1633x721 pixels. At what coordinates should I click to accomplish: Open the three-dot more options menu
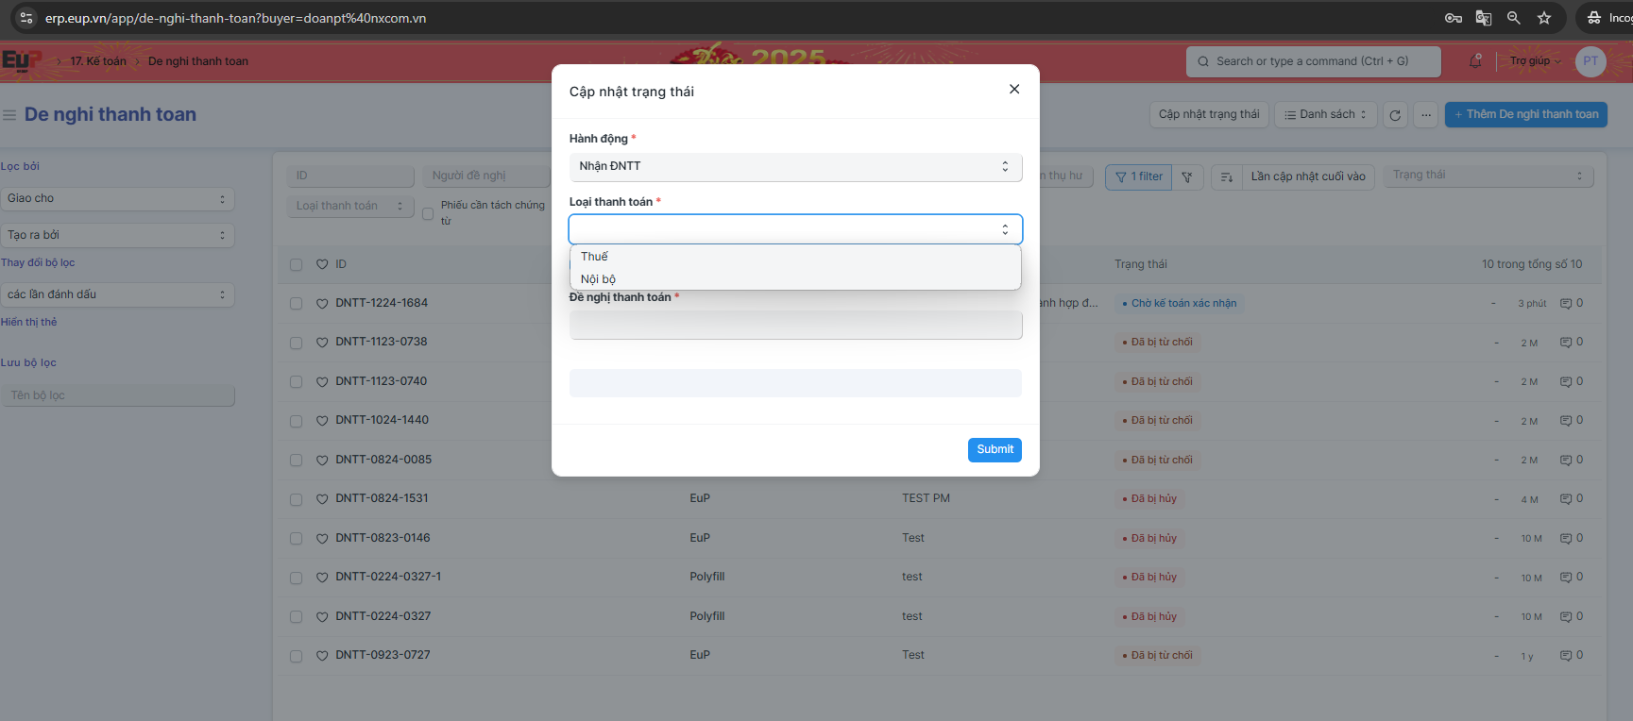[x=1426, y=115]
